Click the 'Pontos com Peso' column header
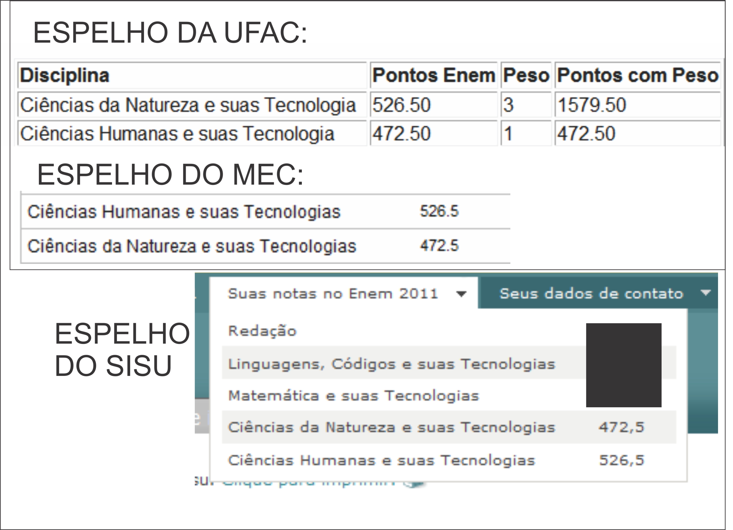This screenshot has width=733, height=530. (637, 76)
